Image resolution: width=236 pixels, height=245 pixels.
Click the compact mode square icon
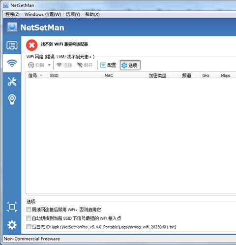pos(12,207)
